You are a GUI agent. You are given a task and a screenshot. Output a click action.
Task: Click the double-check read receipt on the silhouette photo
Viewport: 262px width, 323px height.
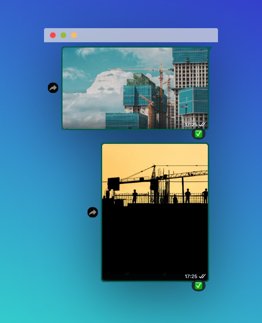[x=202, y=276]
